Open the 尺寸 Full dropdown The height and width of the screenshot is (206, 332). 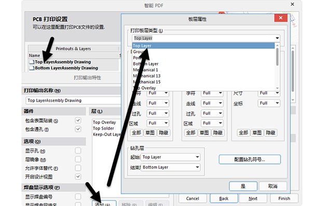pyautogui.click(x=269, y=93)
